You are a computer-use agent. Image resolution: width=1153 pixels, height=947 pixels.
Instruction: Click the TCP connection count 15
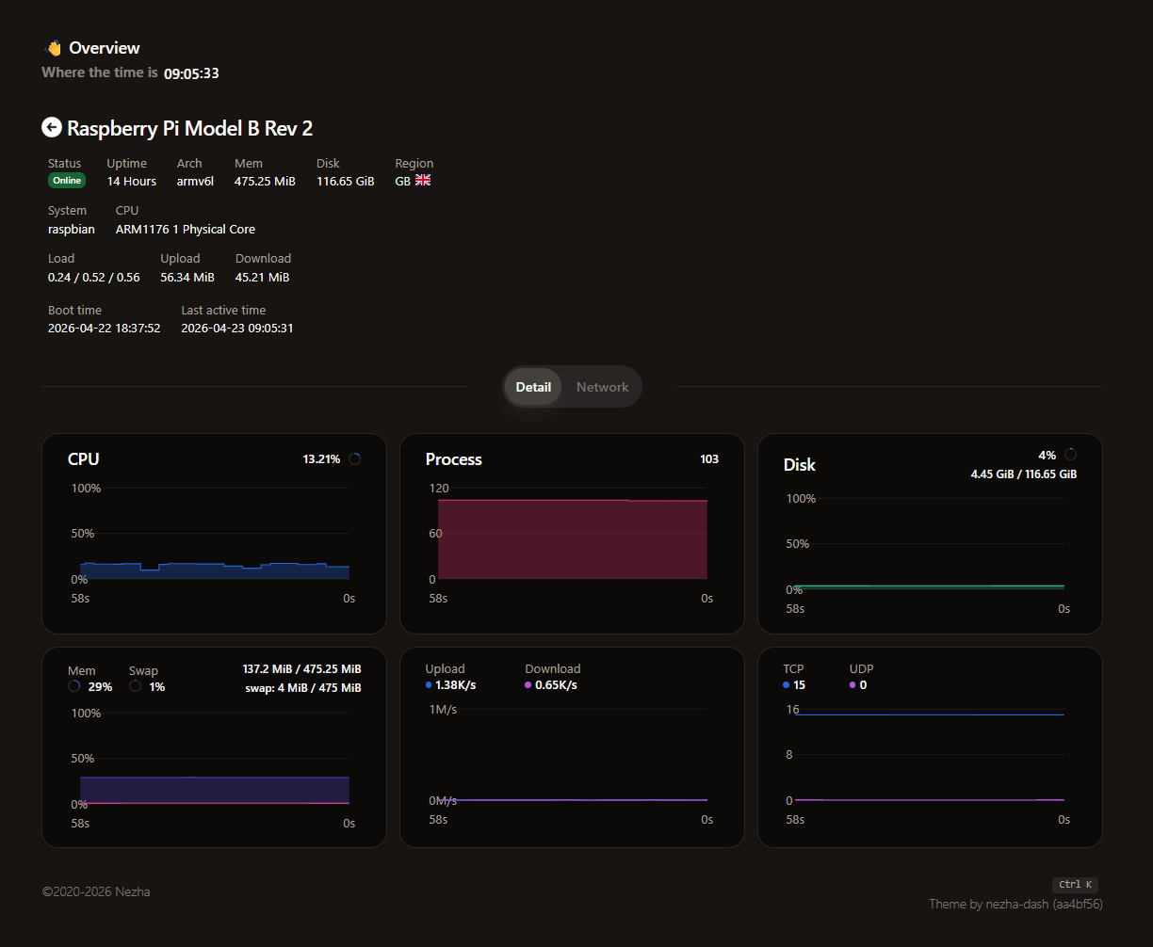click(x=799, y=685)
